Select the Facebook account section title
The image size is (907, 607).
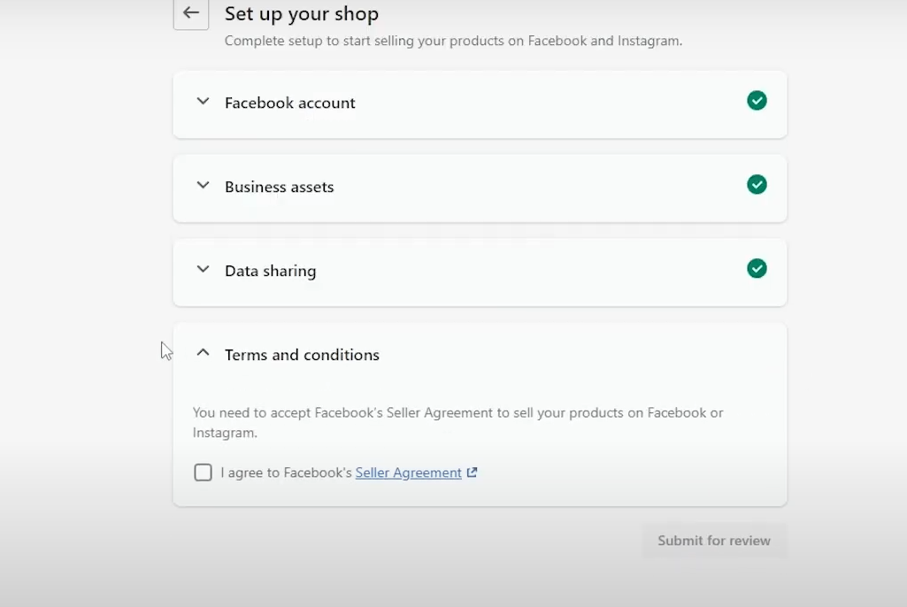click(x=289, y=103)
